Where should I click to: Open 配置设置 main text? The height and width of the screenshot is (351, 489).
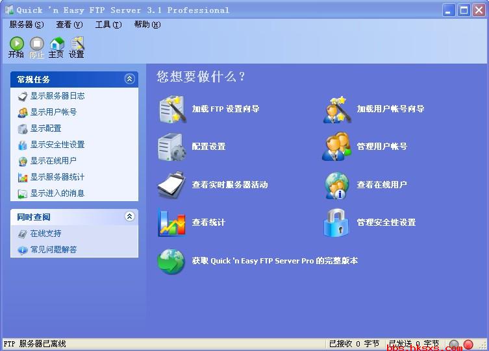(x=208, y=147)
